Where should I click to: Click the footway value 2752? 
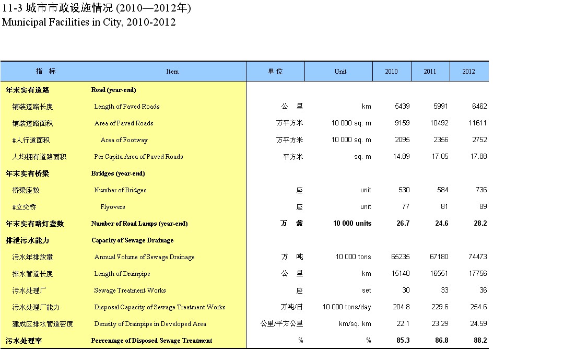[x=479, y=139]
